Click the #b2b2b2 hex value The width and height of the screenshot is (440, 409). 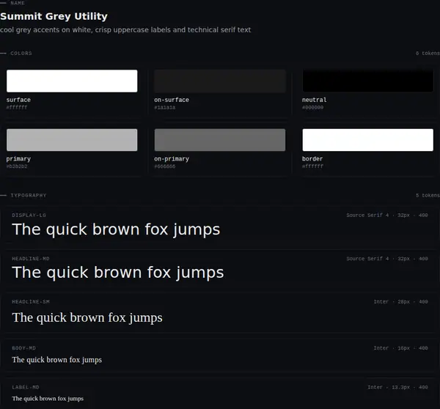(17, 166)
